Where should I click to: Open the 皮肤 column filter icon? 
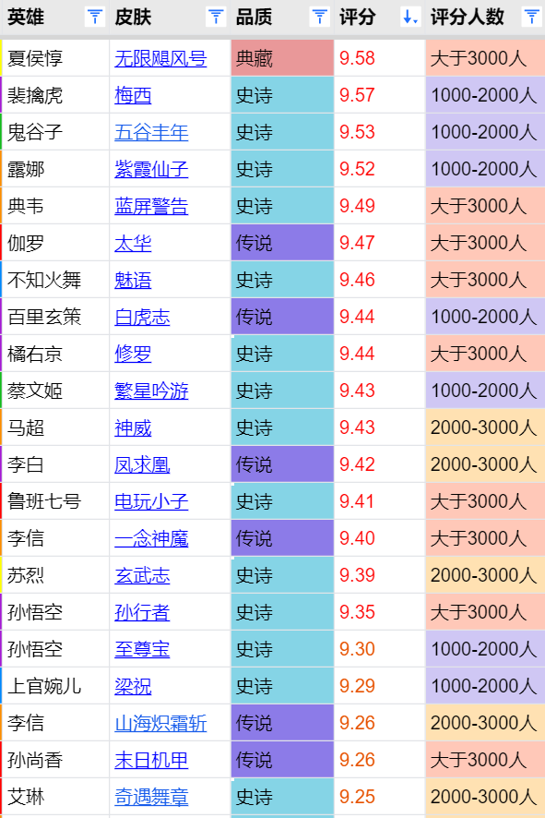pos(216,18)
